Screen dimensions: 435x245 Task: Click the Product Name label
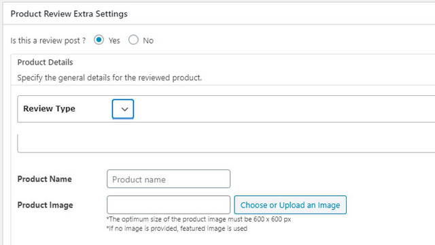pos(44,179)
